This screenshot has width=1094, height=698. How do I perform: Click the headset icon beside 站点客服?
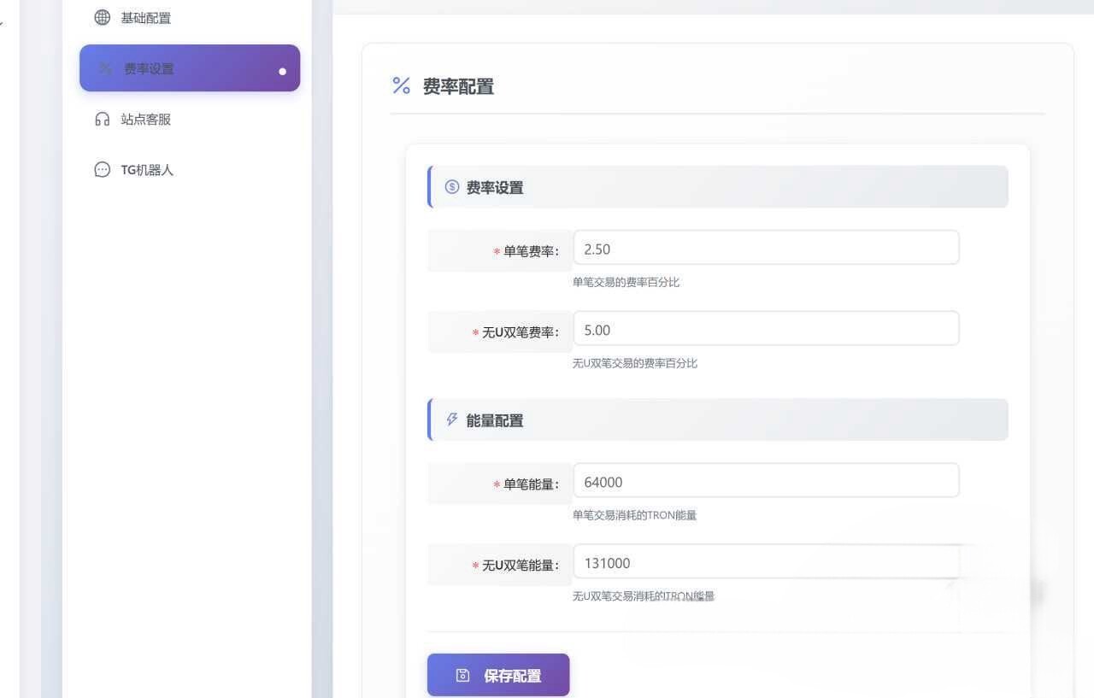[x=103, y=120]
